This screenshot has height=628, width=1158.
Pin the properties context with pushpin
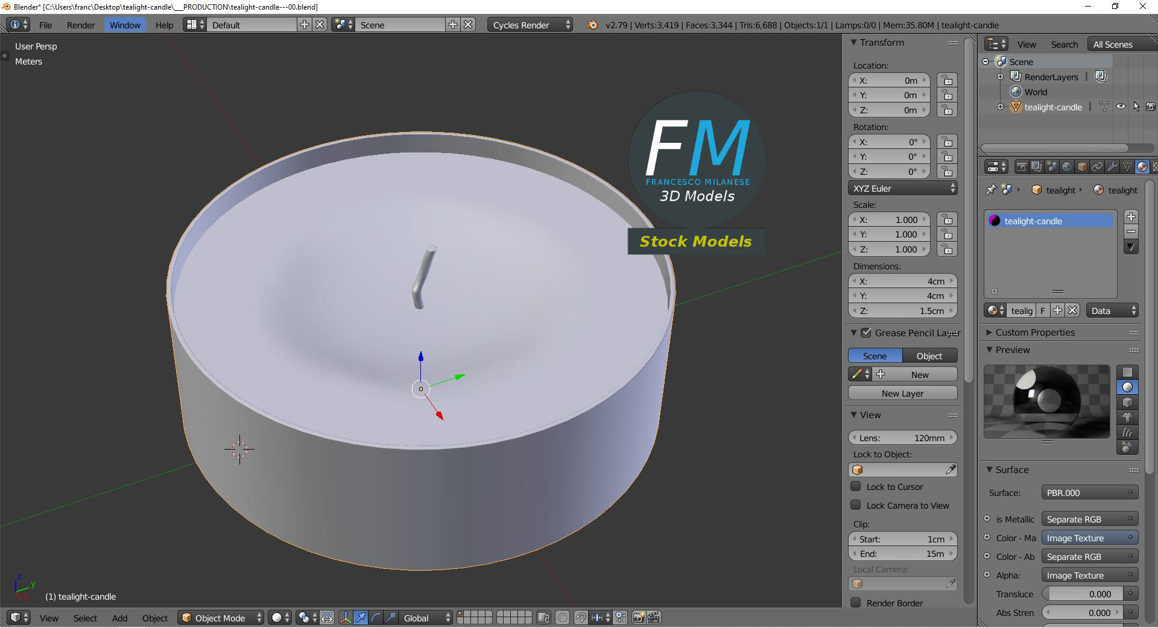tap(990, 190)
